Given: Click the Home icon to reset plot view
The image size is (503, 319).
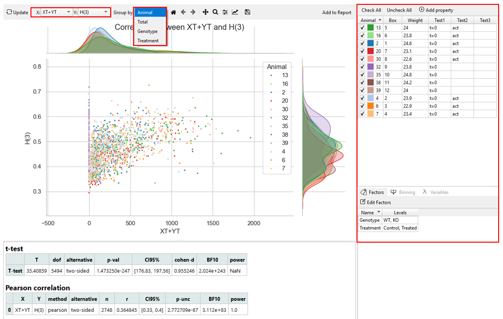Looking at the screenshot, I should click(x=173, y=12).
